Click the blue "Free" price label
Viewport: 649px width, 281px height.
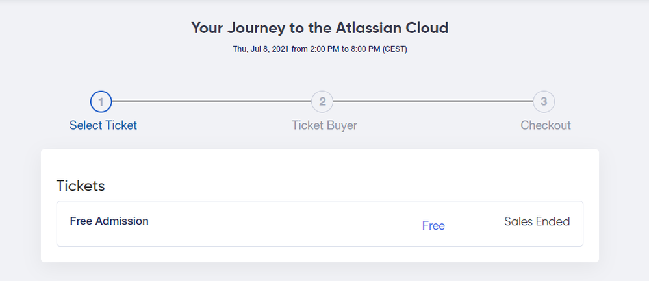[433, 226]
